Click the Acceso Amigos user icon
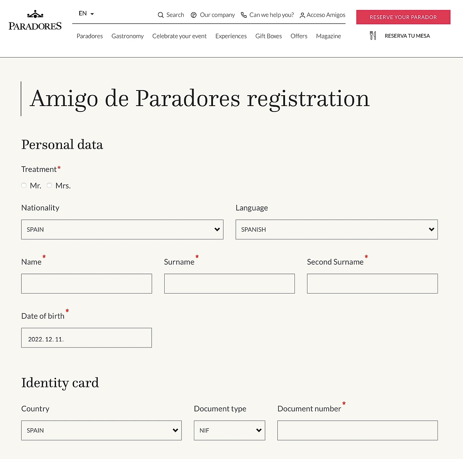Viewport: 463px width, 459px height. 302,15
